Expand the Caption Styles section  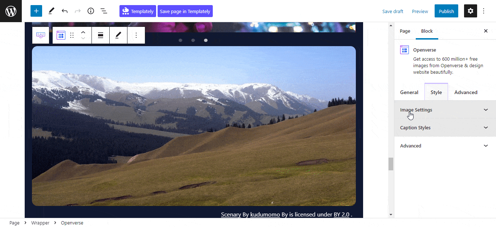(445, 127)
